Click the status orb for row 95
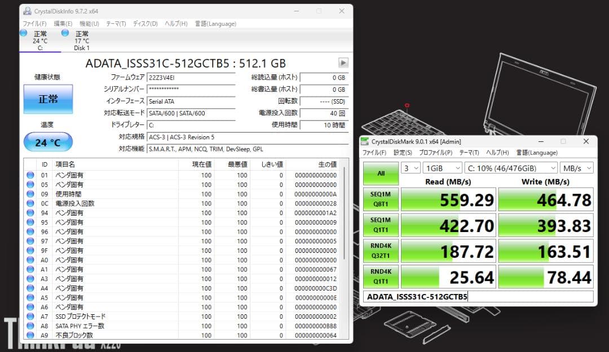This screenshot has width=609, height=352. click(x=30, y=222)
